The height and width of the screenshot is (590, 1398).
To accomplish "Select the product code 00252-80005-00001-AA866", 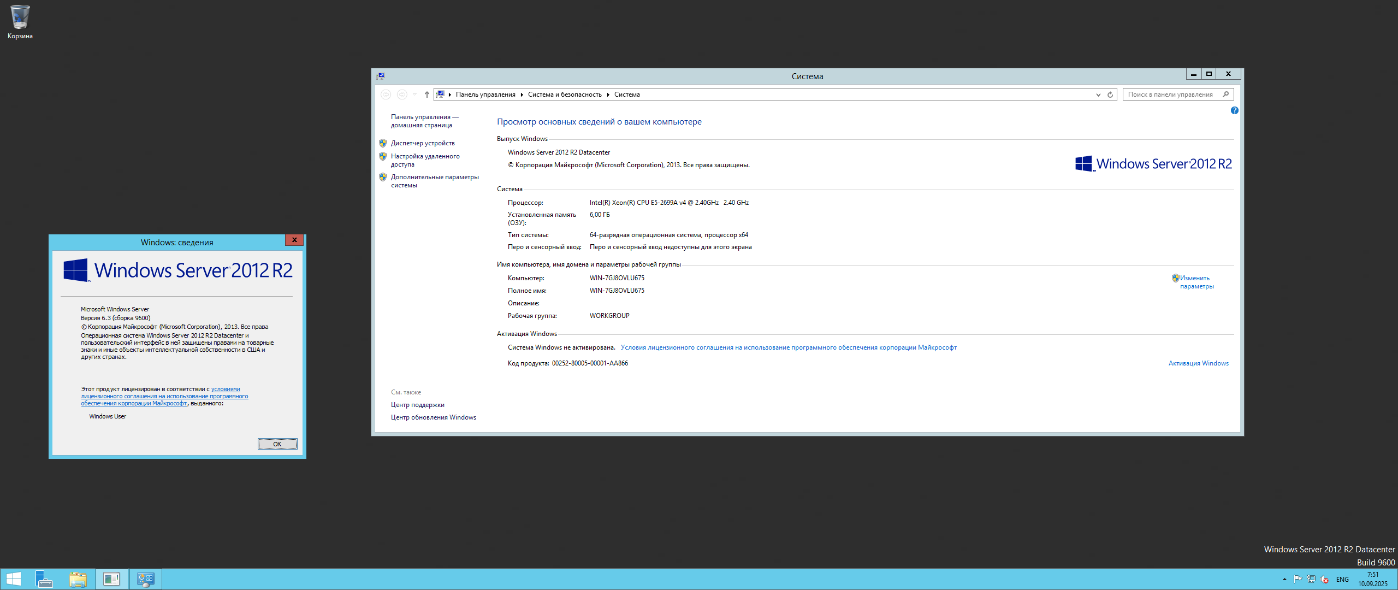I will point(590,363).
